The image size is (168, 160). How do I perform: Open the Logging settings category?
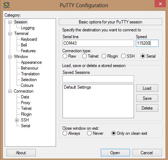28,28
